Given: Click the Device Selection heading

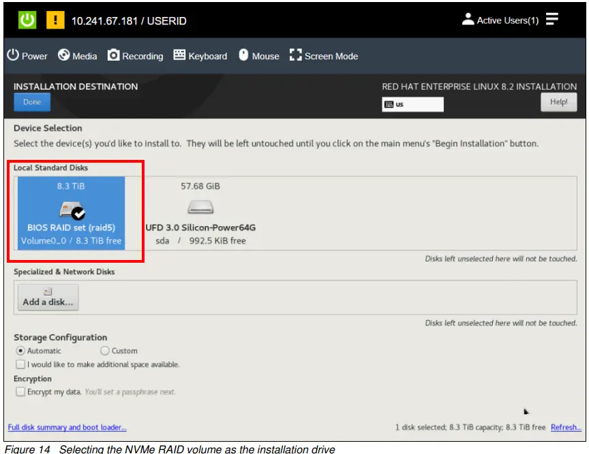Looking at the screenshot, I should (x=48, y=128).
